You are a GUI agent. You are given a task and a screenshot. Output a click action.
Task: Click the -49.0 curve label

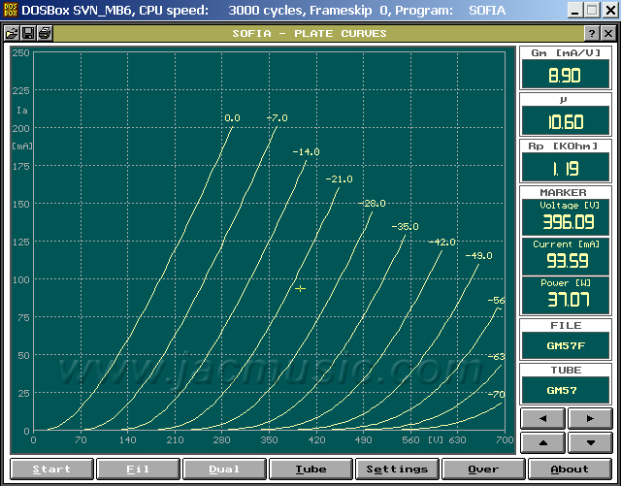pyautogui.click(x=478, y=256)
